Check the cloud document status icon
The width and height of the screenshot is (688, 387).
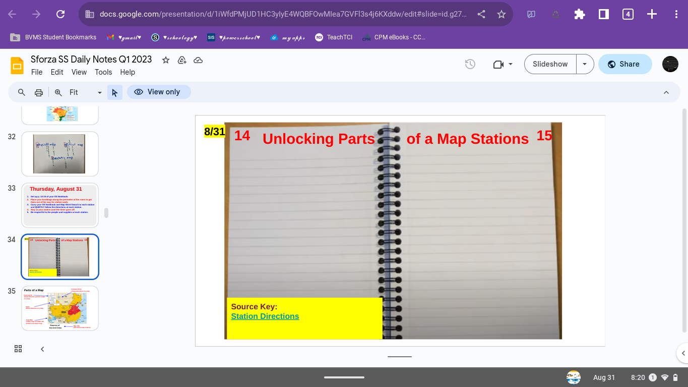click(198, 60)
